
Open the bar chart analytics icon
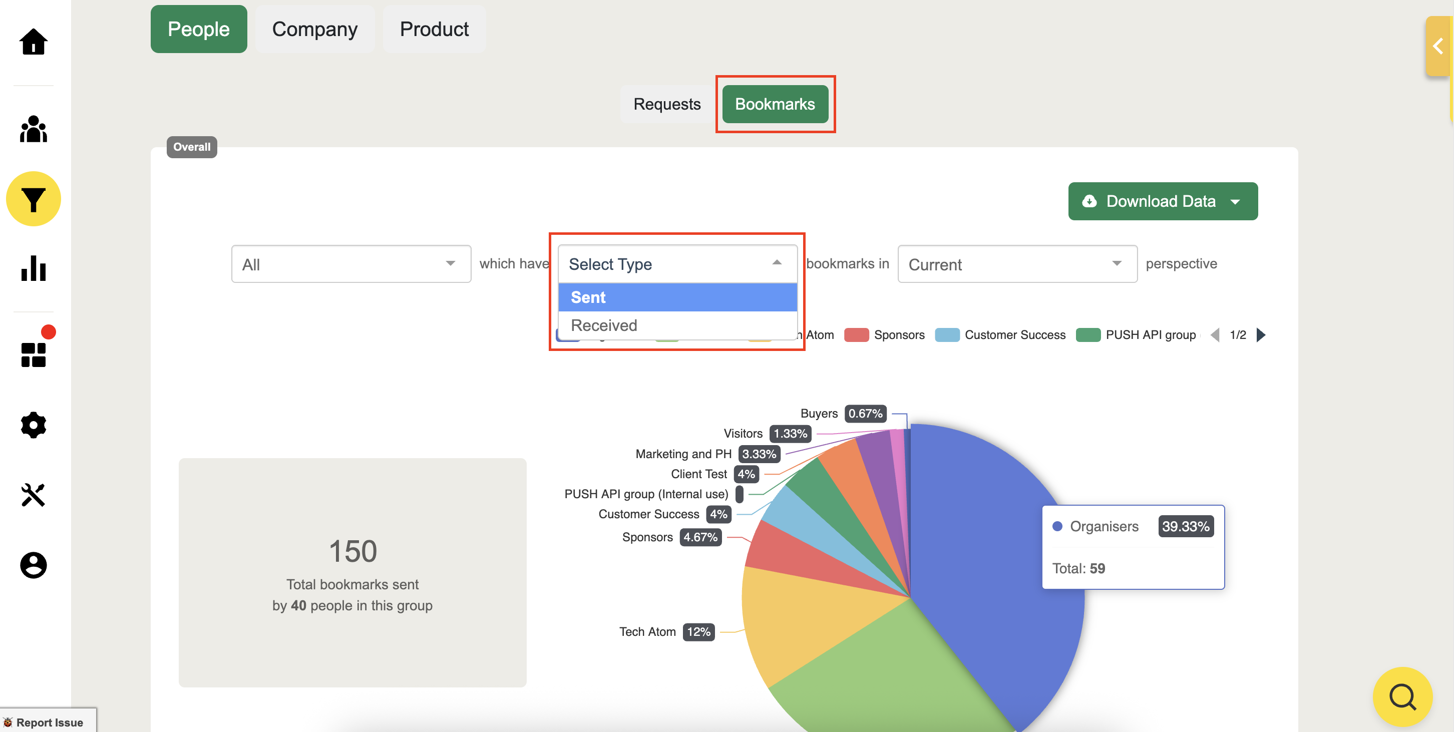click(x=34, y=268)
